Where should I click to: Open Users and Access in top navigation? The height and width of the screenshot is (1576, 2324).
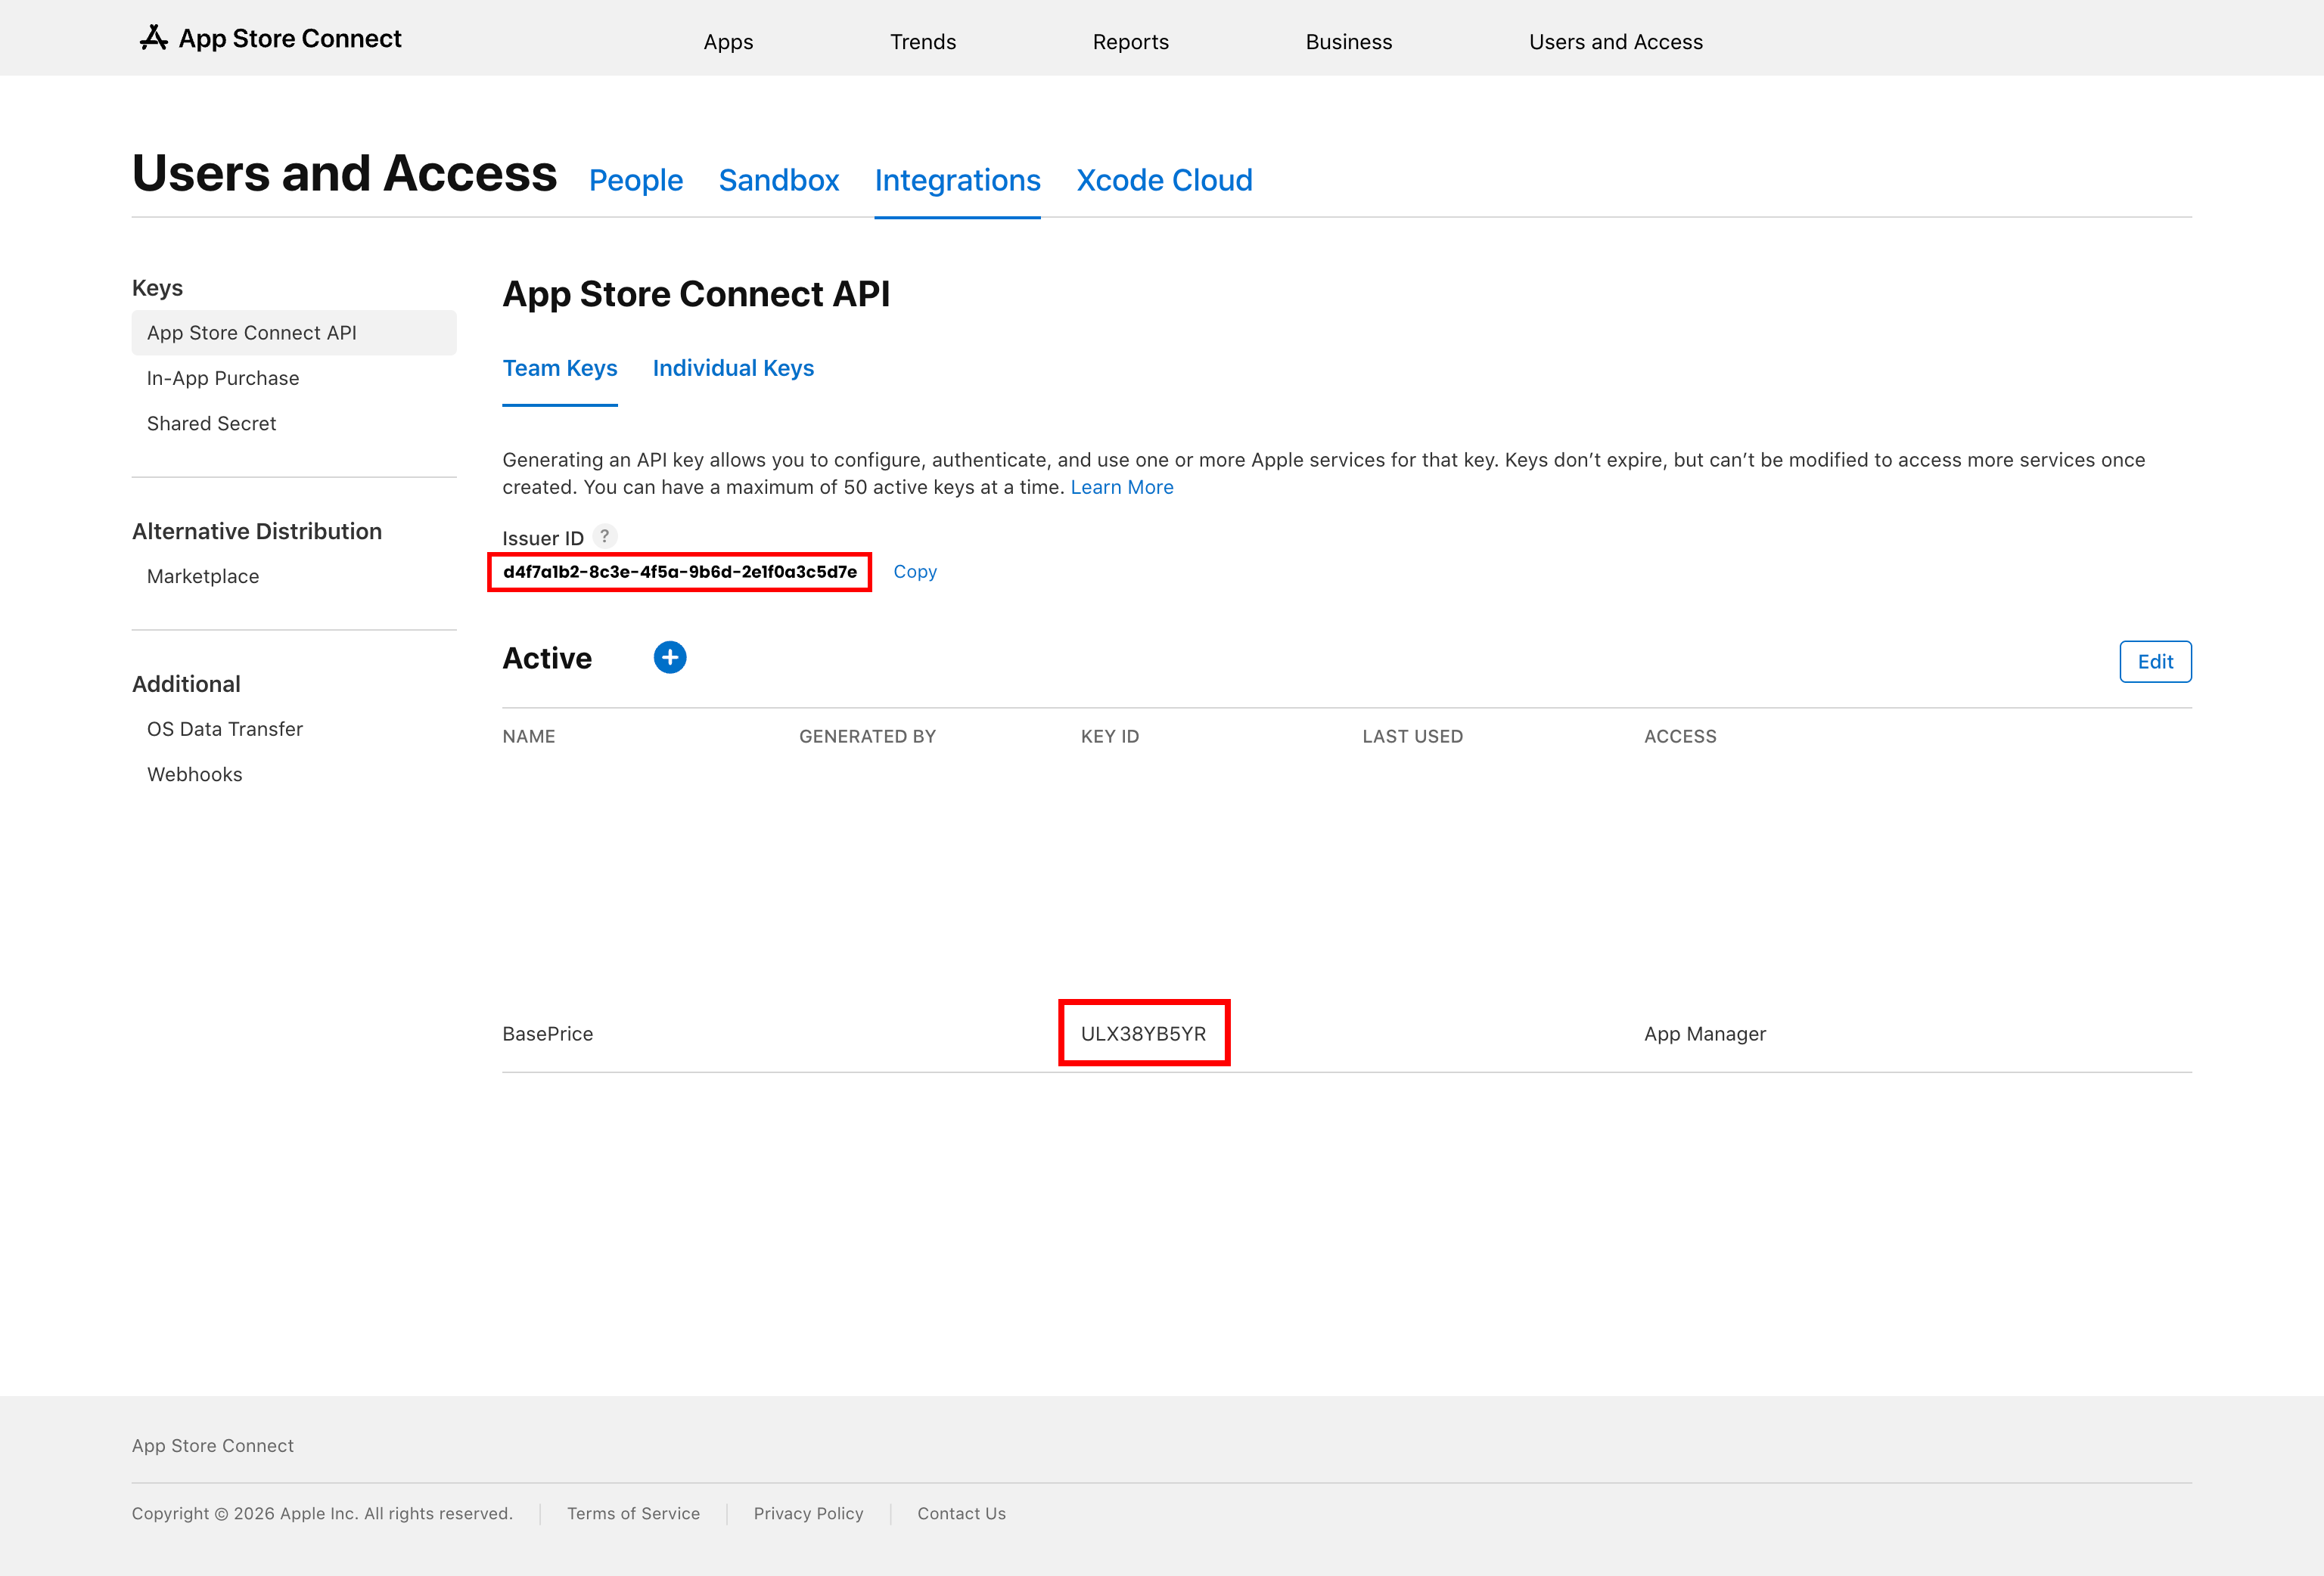pyautogui.click(x=1616, y=42)
